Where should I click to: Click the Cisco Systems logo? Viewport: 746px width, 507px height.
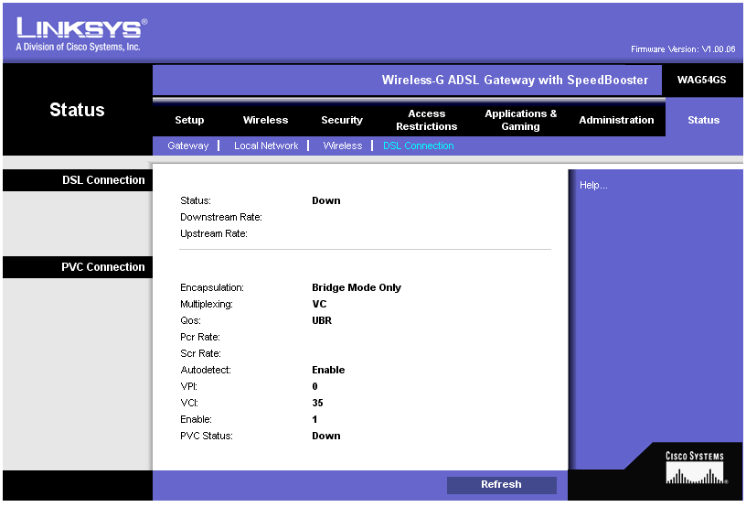pyautogui.click(x=695, y=468)
